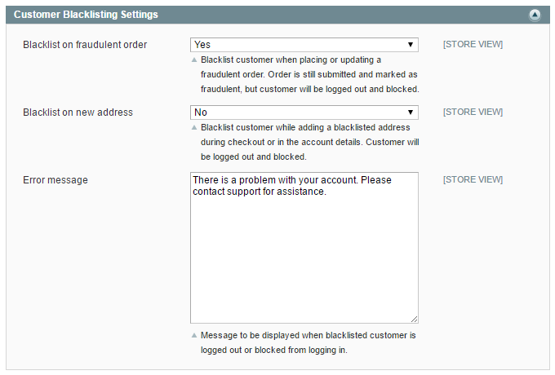Click the Blacklist on new address label
The image size is (555, 375).
tap(78, 112)
